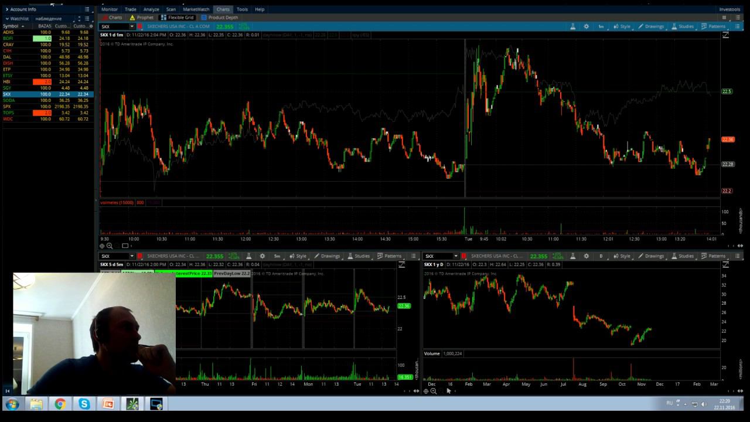Image resolution: width=750 pixels, height=422 pixels.
Task: Open the 5m timeframe dropdown
Action: tap(277, 256)
